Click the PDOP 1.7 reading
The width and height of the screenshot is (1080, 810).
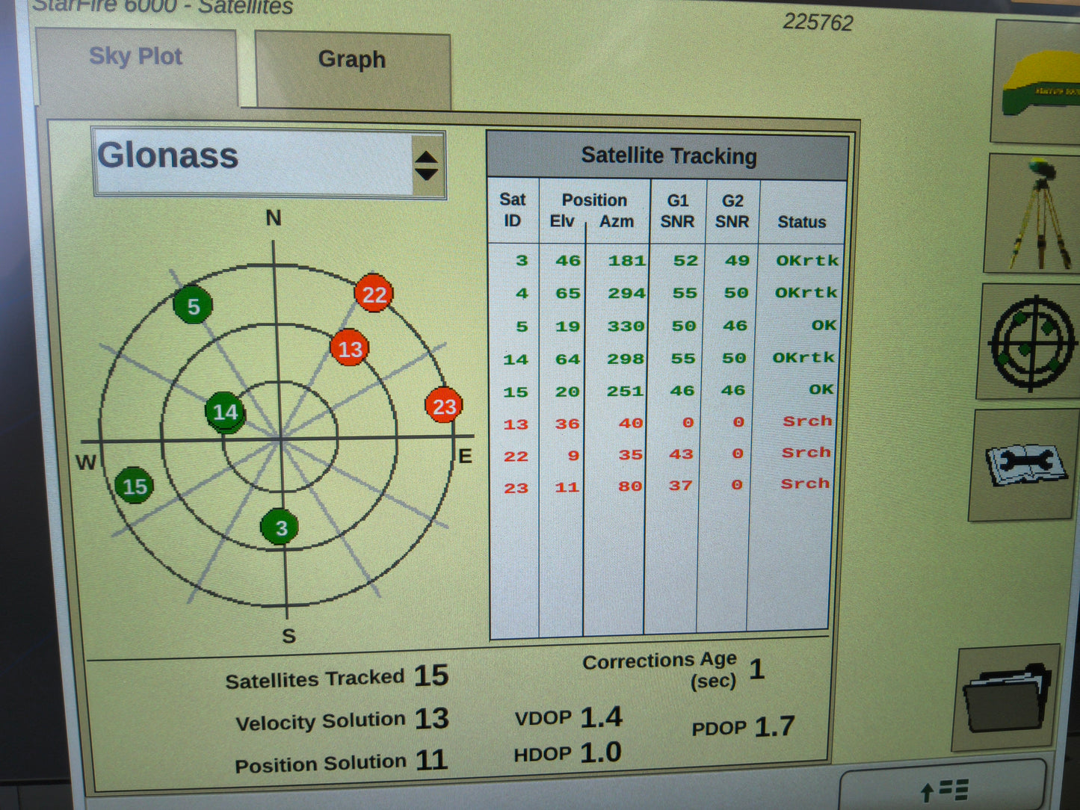point(743,726)
